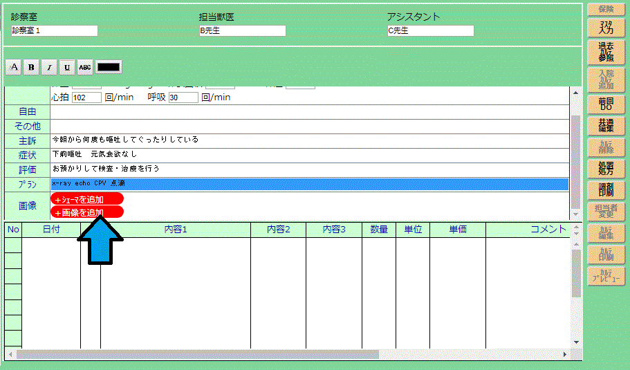Open マスタ入力 from the sidebar
630x370 pixels.
(x=606, y=28)
